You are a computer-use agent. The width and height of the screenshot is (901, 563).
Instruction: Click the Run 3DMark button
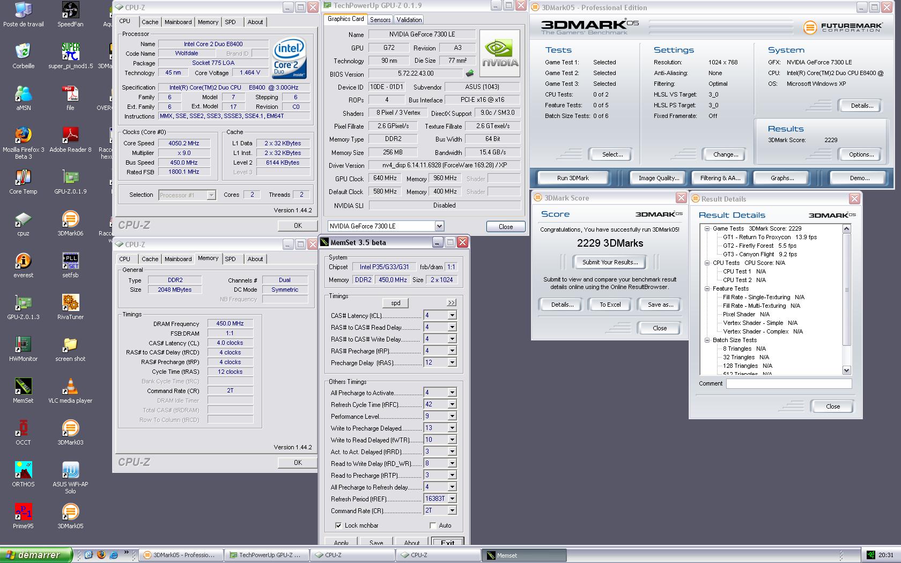point(573,178)
